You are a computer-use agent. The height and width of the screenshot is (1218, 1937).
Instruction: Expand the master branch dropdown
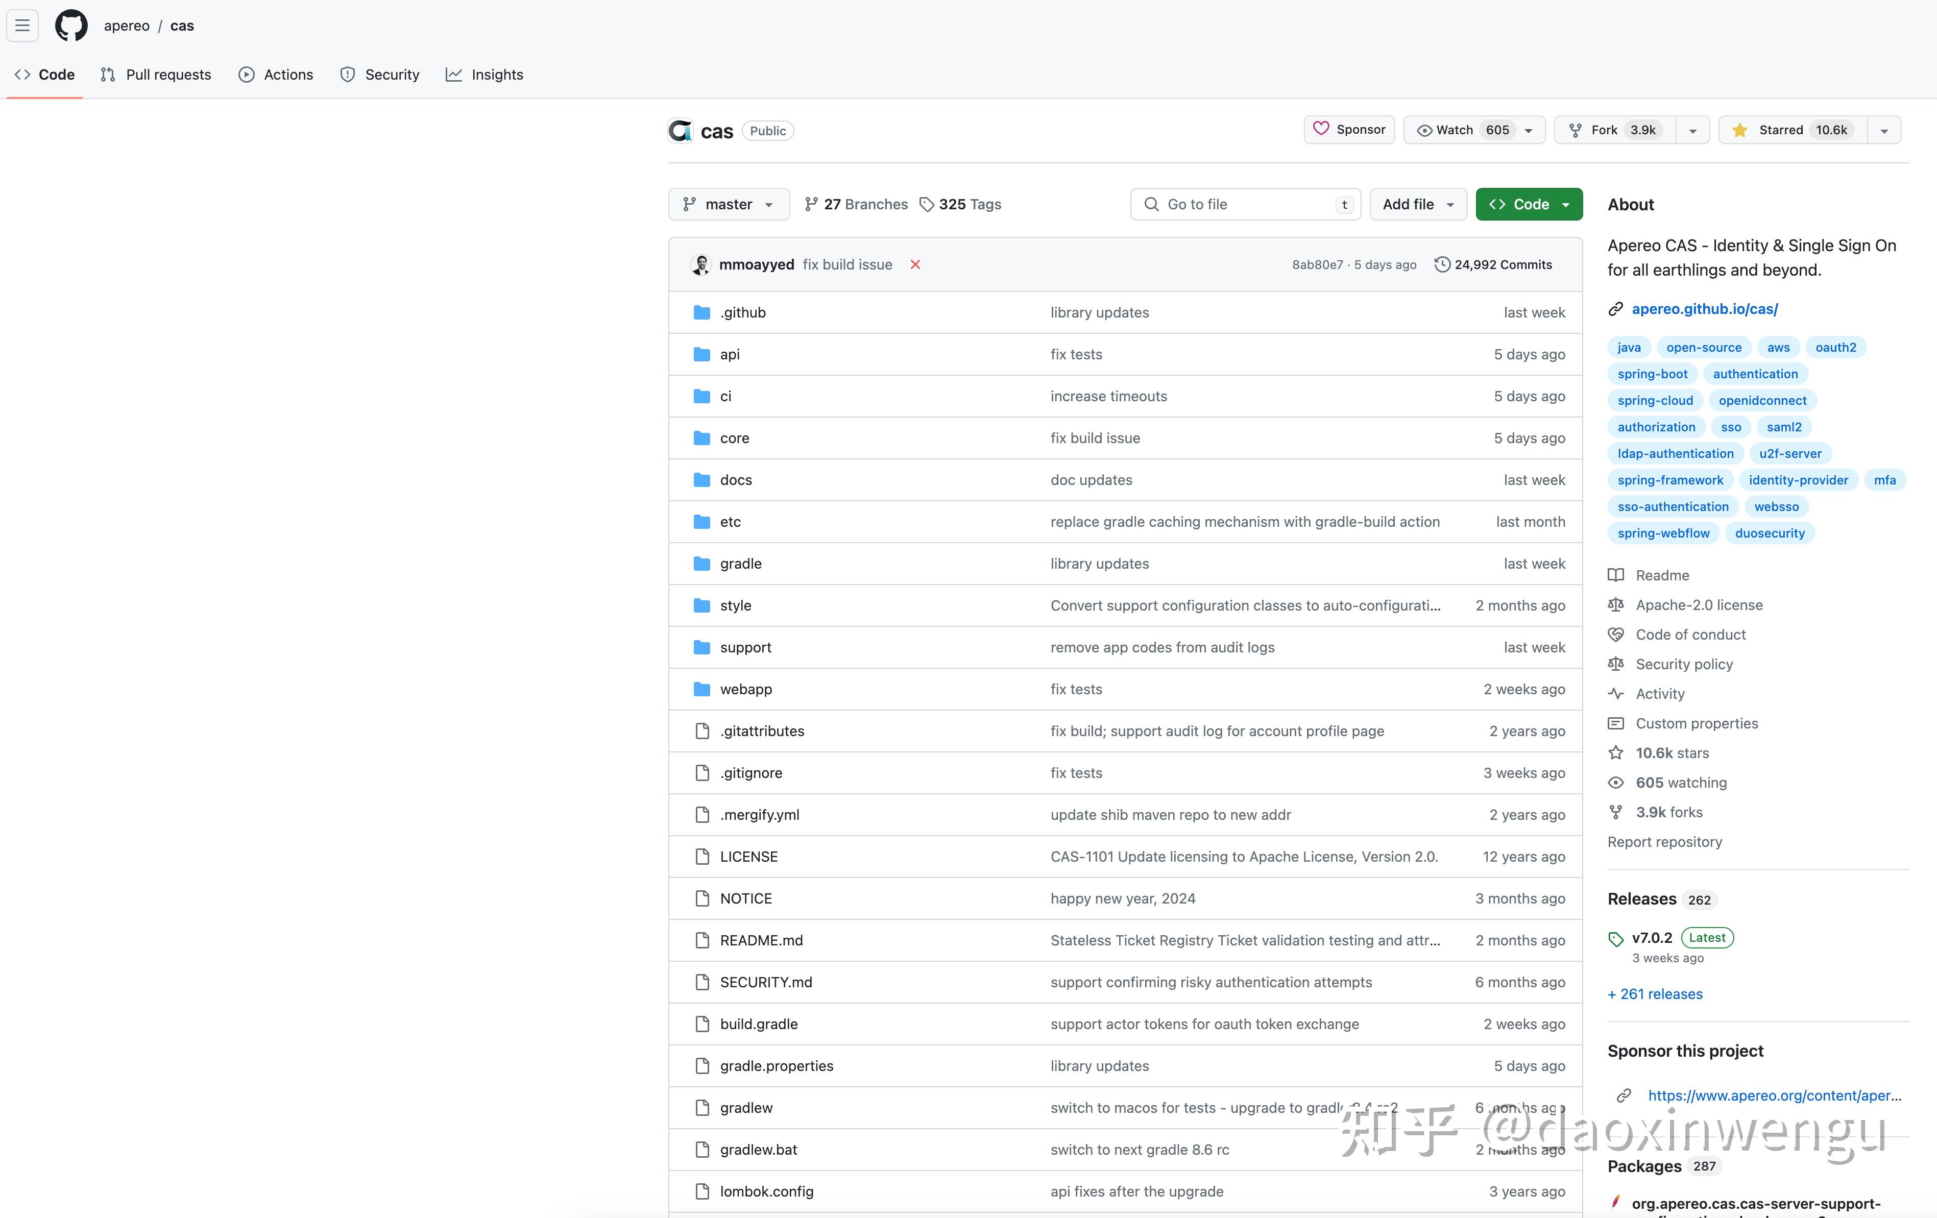click(x=728, y=204)
